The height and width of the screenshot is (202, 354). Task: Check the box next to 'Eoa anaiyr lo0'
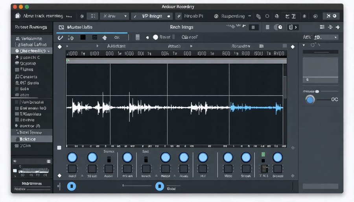(17, 108)
